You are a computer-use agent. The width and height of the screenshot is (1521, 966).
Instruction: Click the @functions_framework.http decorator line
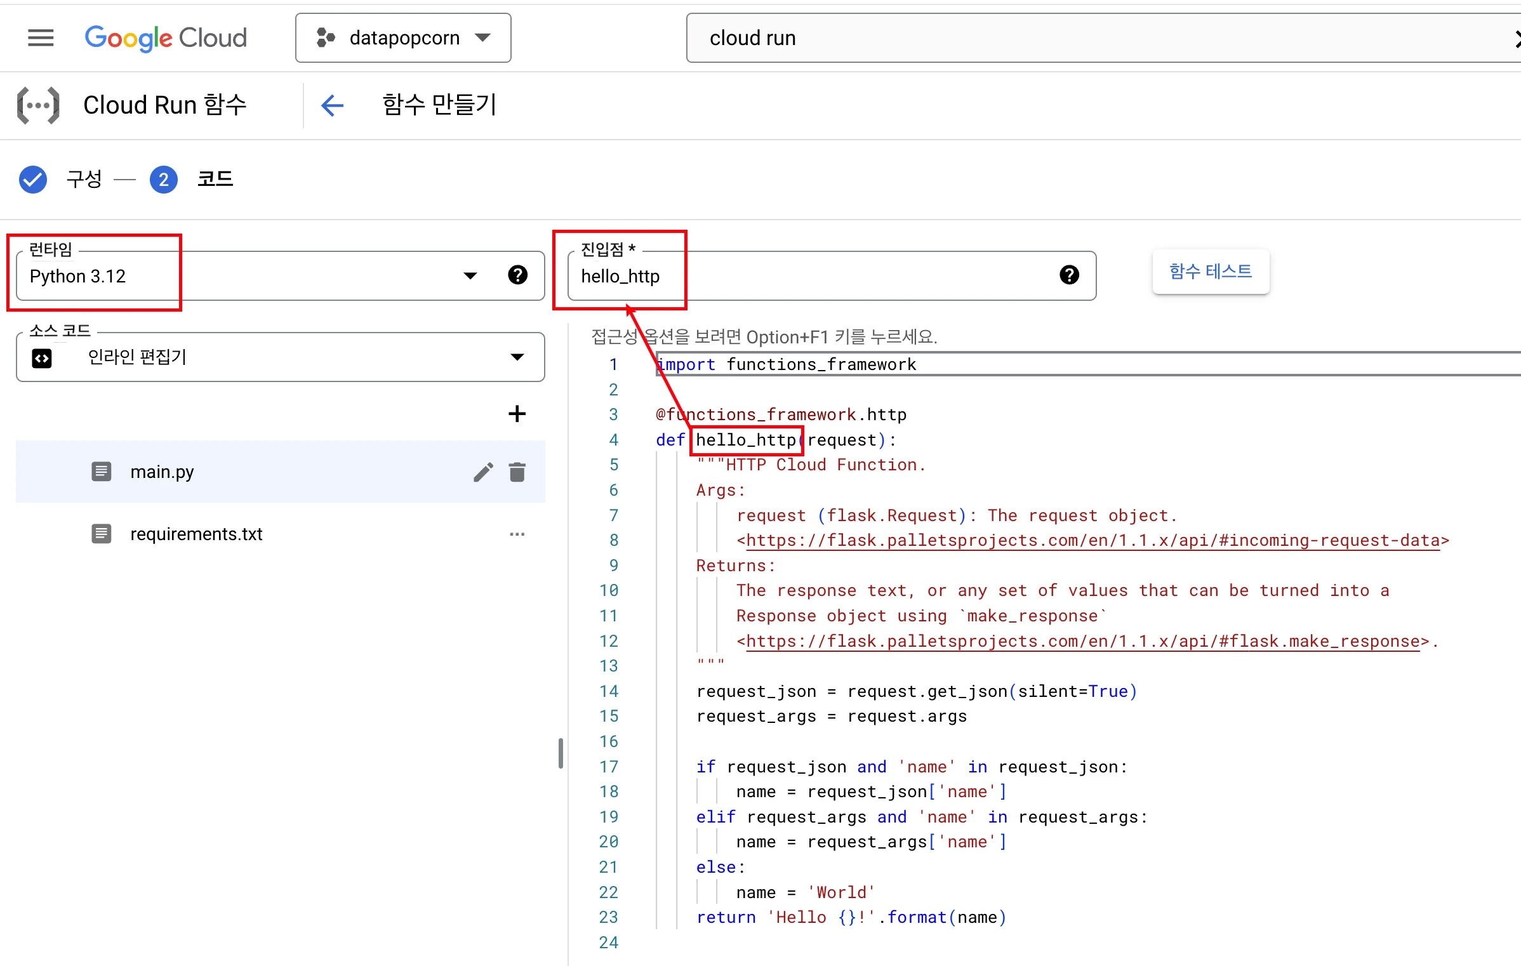pos(781,414)
